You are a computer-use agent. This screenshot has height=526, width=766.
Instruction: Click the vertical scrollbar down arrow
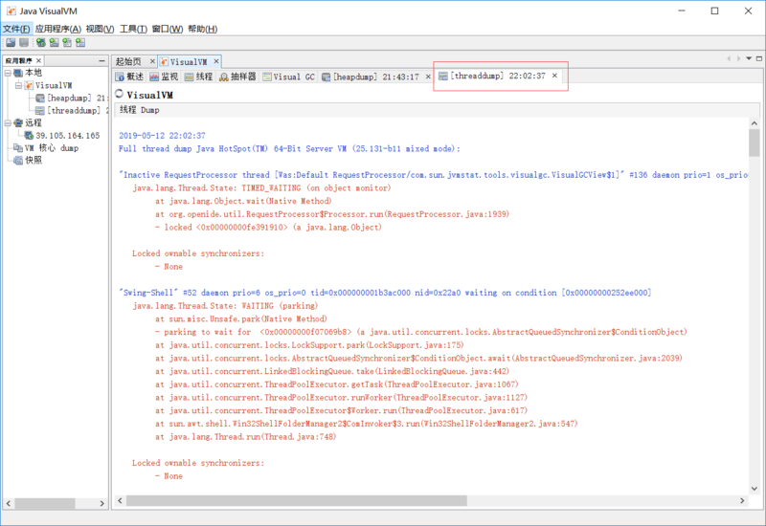tap(755, 489)
